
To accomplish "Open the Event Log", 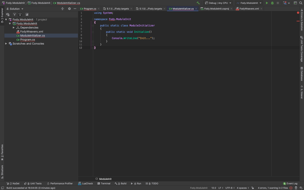I will click(290, 183).
